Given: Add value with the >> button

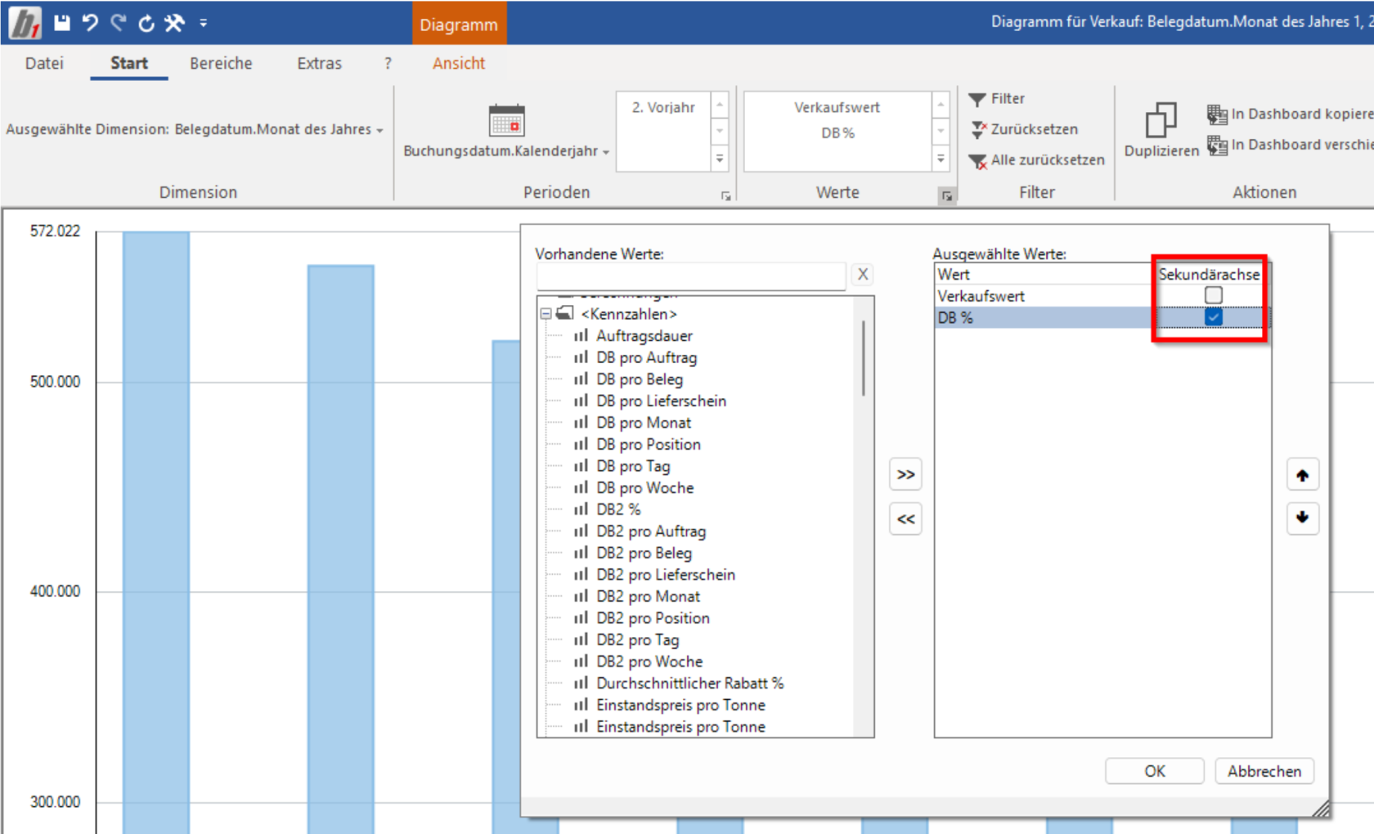Looking at the screenshot, I should pos(905,475).
